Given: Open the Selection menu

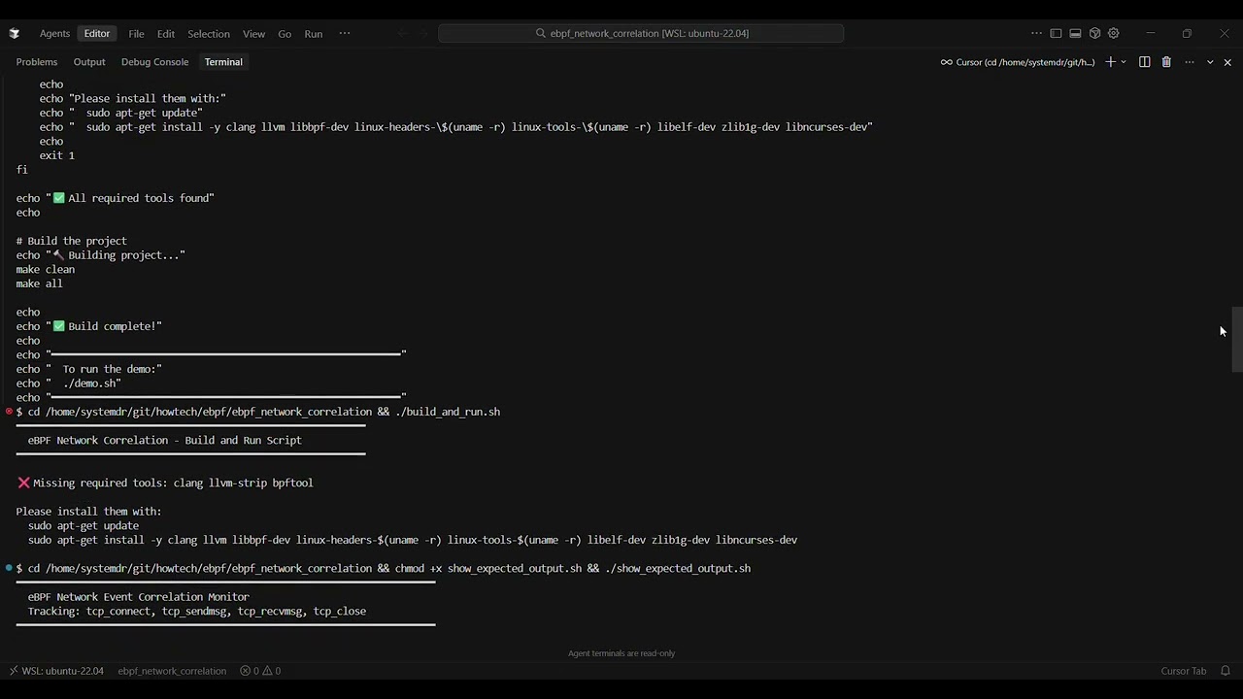Looking at the screenshot, I should 209,33.
